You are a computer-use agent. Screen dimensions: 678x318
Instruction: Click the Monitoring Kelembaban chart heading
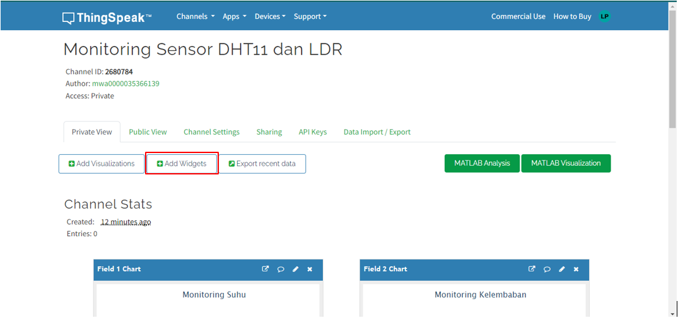tap(481, 295)
